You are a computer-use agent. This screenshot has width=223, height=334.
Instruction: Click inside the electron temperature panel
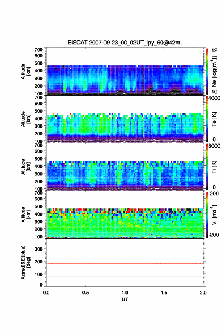coord(125,119)
